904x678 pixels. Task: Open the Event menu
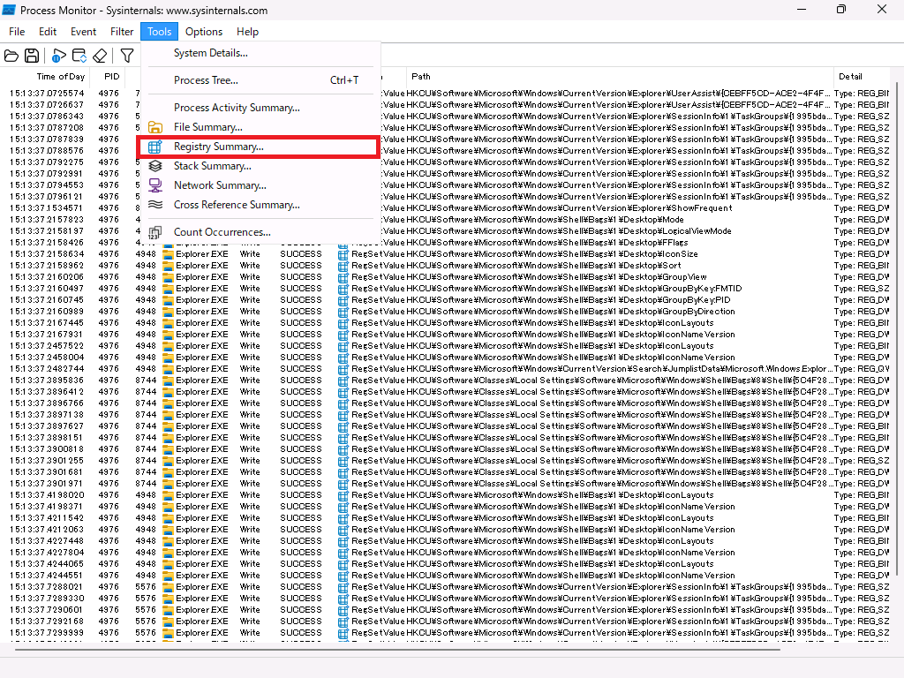[x=83, y=31]
